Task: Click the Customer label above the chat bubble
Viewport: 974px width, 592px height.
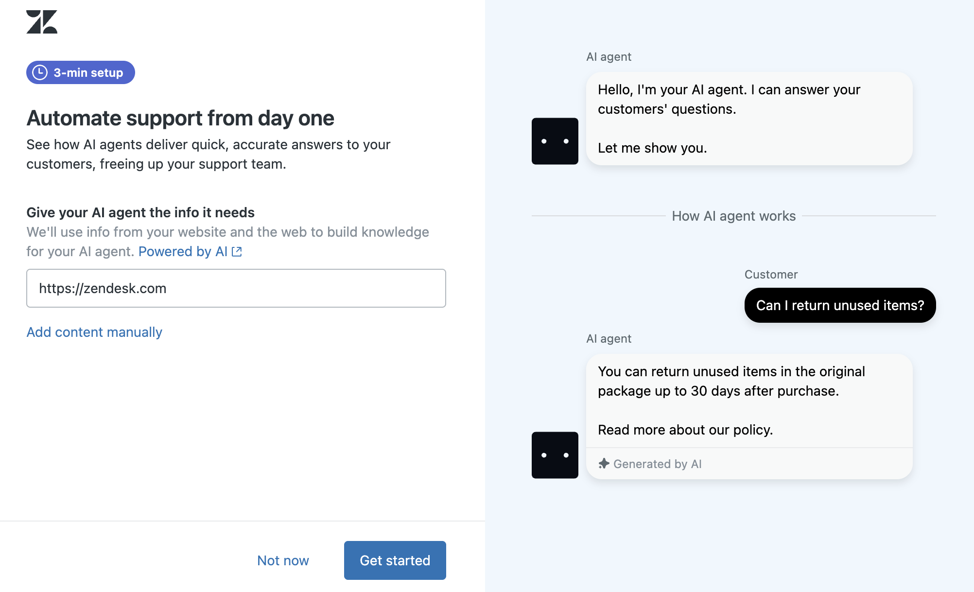Action: point(771,275)
